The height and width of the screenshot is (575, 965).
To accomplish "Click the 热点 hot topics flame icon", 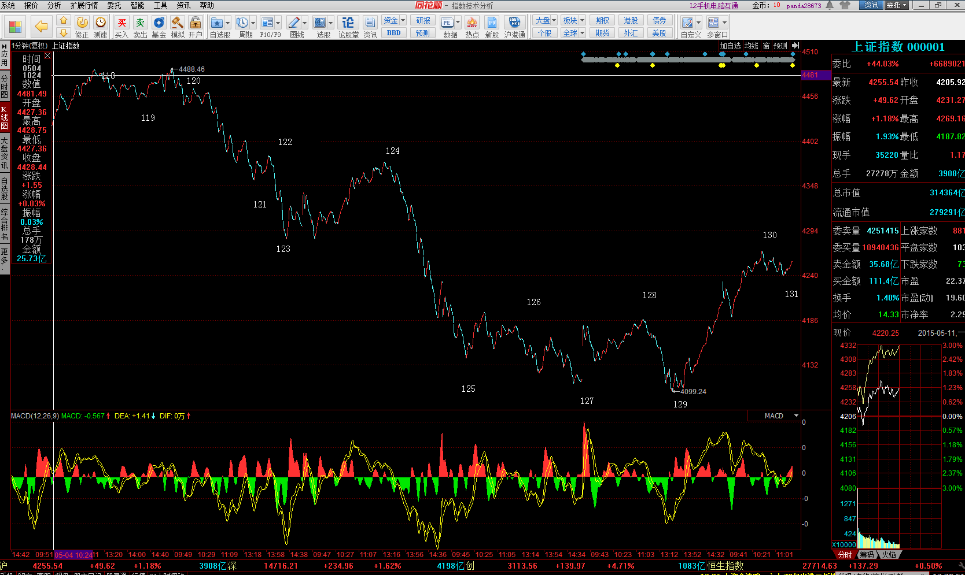I will pyautogui.click(x=472, y=23).
